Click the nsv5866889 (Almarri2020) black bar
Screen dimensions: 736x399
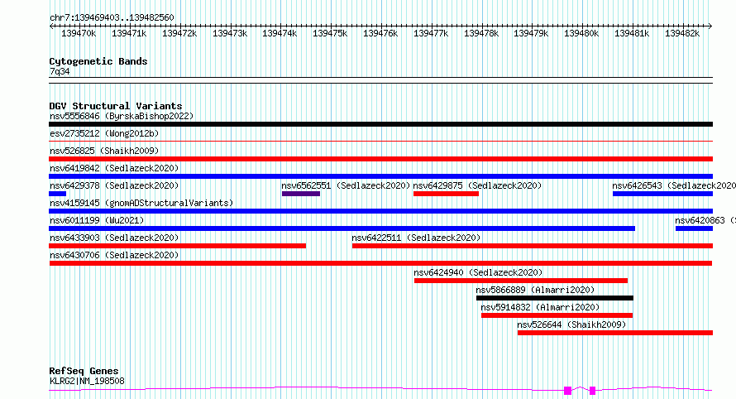(x=555, y=298)
